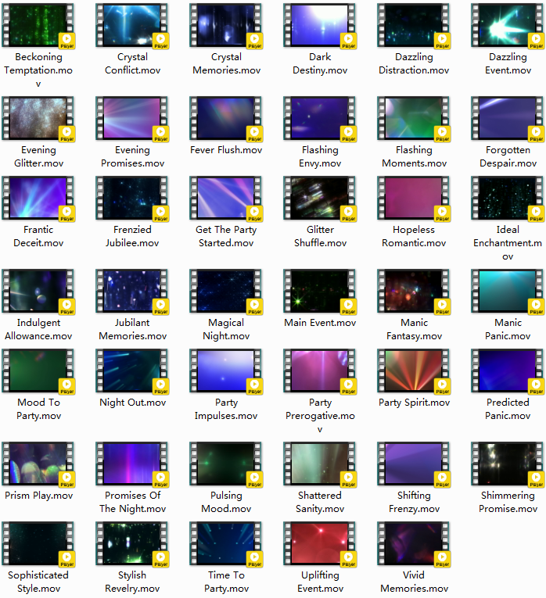Click the Vivid Memories.mov thumbnail

pyautogui.click(x=413, y=543)
